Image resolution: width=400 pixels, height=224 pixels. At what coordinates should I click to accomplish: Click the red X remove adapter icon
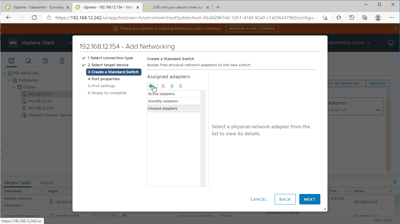pos(163,86)
